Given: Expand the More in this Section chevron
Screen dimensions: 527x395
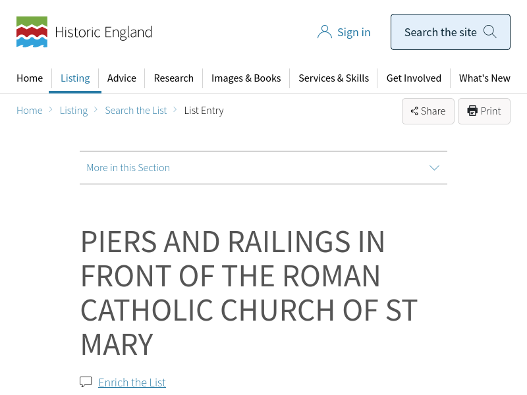Looking at the screenshot, I should [x=434, y=168].
